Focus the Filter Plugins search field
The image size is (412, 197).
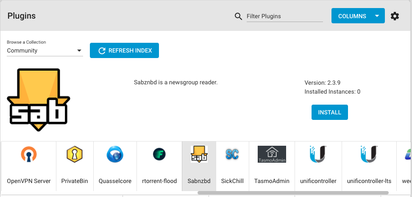pyautogui.click(x=284, y=16)
